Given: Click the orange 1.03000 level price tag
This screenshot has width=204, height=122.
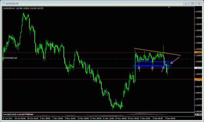Looking at the screenshot, I should (198, 52).
